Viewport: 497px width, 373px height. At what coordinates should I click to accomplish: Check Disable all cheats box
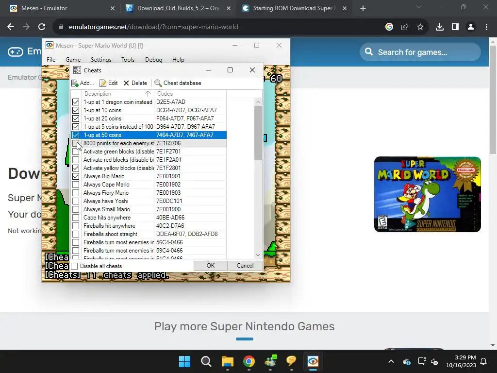(x=74, y=266)
